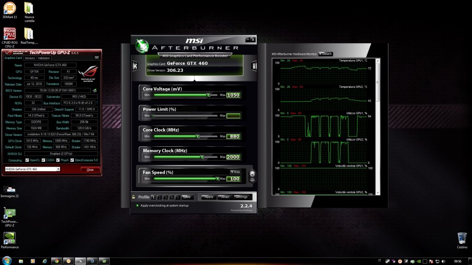The image size is (472, 265).
Task: Select profile slot 1 in Afterburner
Action: pos(153,197)
